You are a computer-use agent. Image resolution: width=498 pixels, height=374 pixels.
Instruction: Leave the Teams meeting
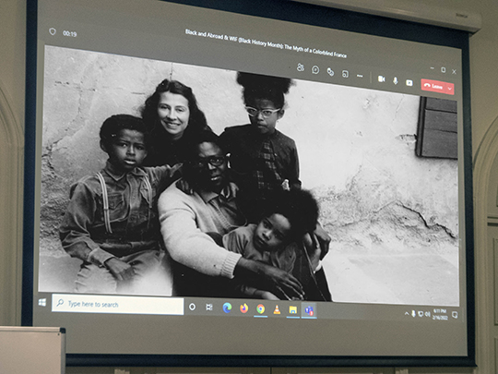coord(433,86)
